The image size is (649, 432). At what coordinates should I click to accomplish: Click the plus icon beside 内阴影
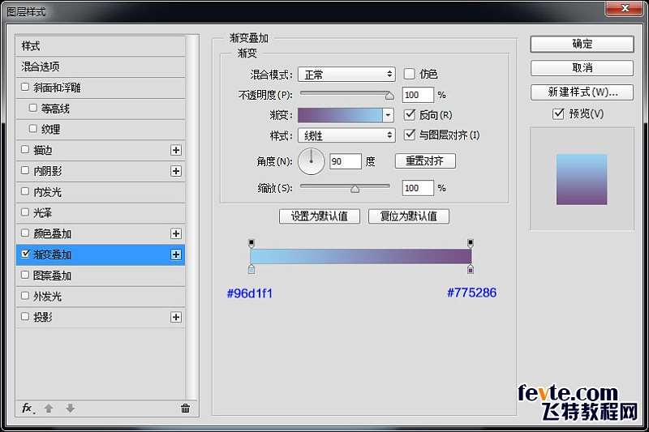coord(176,171)
